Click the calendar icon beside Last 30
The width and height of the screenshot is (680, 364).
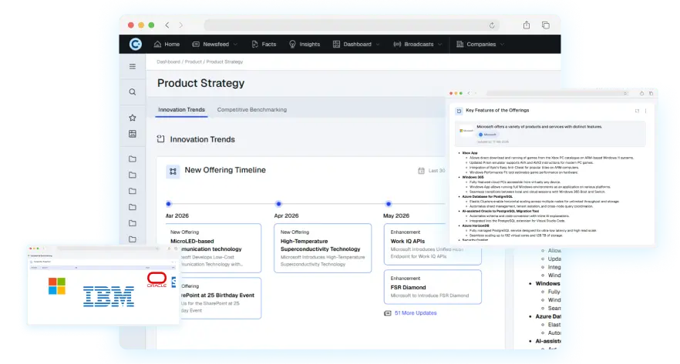pyautogui.click(x=421, y=171)
